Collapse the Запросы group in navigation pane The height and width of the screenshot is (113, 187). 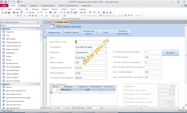38,84
